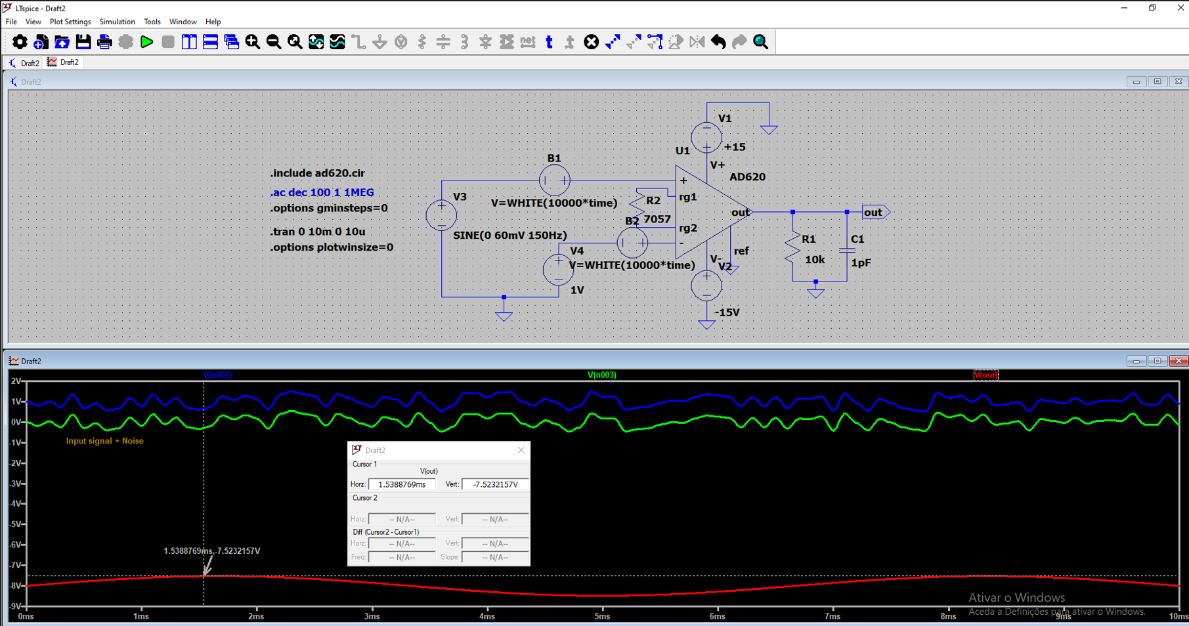Switch to the Draft2 schematic tab
This screenshot has height=626, width=1189.
24,63
